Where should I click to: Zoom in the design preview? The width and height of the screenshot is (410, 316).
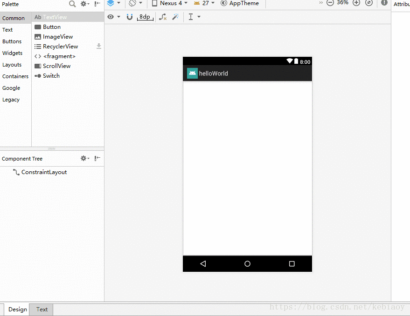tap(356, 3)
